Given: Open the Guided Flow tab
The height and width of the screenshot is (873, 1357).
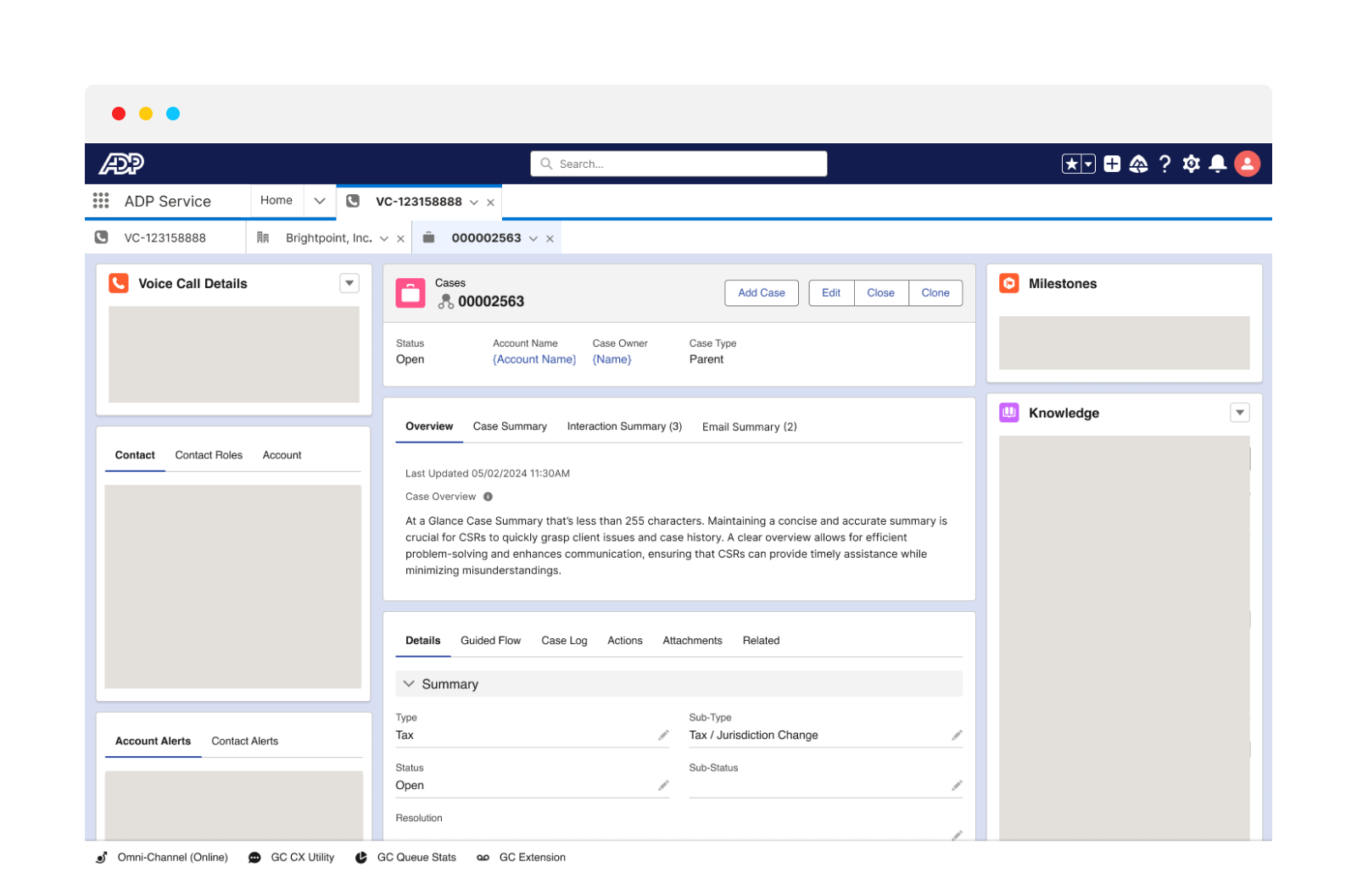Looking at the screenshot, I should [x=490, y=641].
